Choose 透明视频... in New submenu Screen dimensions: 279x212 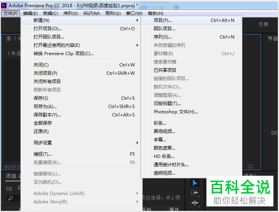(x=191, y=173)
